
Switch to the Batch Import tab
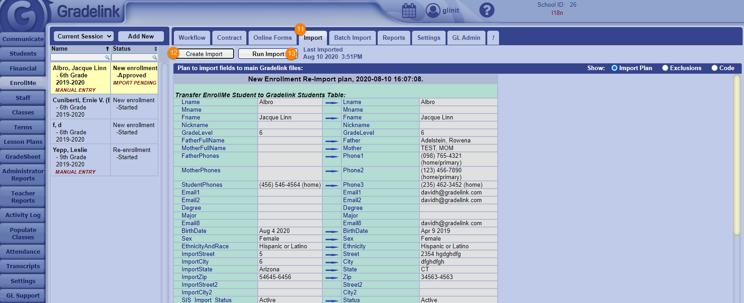point(352,38)
